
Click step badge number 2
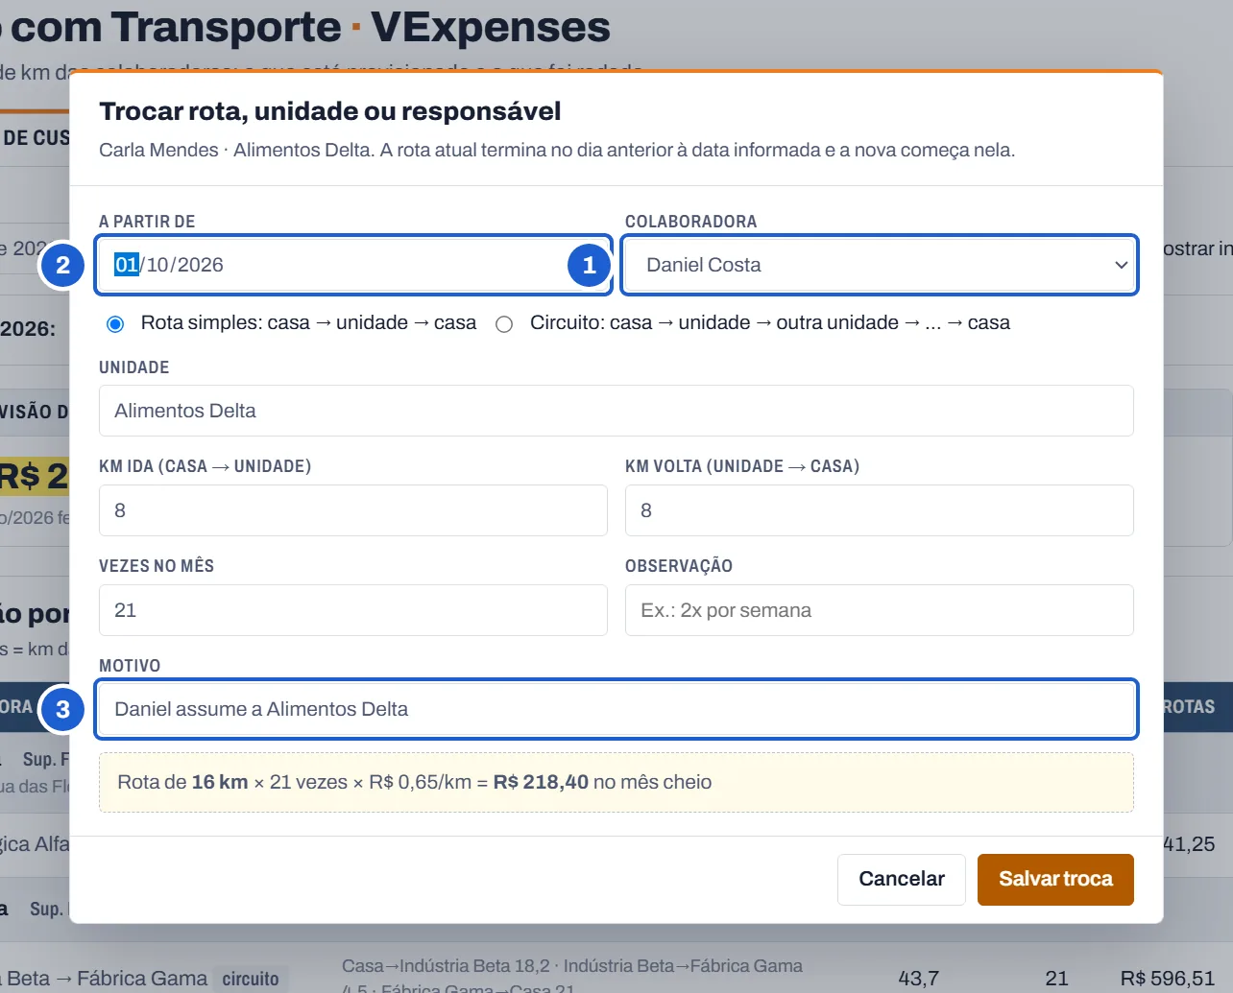pyautogui.click(x=62, y=265)
